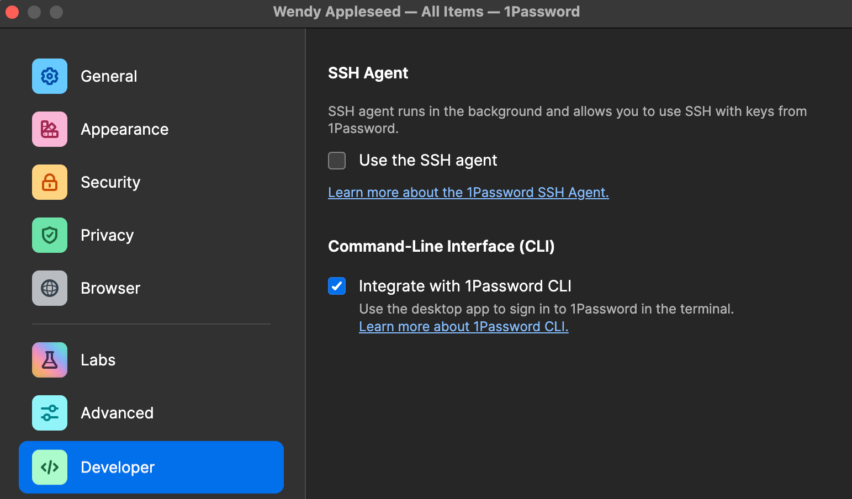This screenshot has width=852, height=499.
Task: Click the Labs flask icon
Action: 49,360
